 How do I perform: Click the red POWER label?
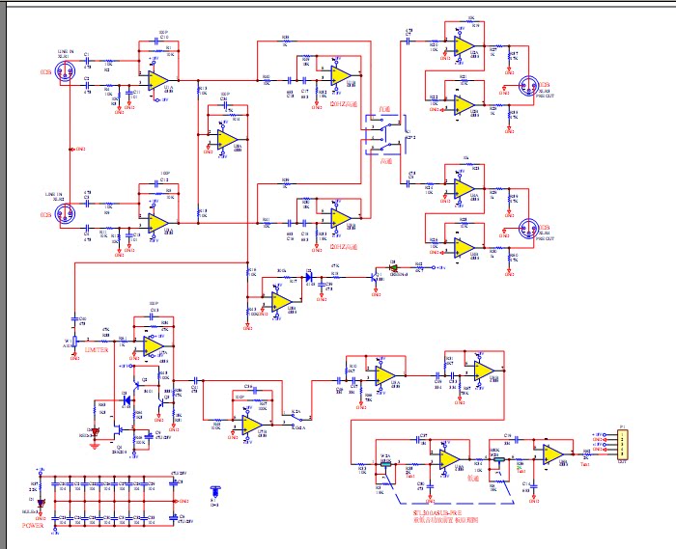click(33, 525)
